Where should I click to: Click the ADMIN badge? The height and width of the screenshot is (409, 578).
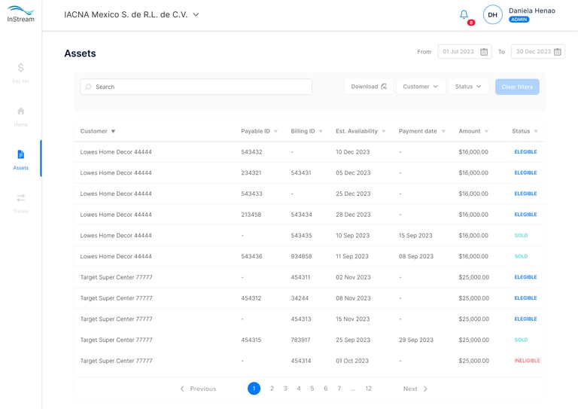pos(519,20)
